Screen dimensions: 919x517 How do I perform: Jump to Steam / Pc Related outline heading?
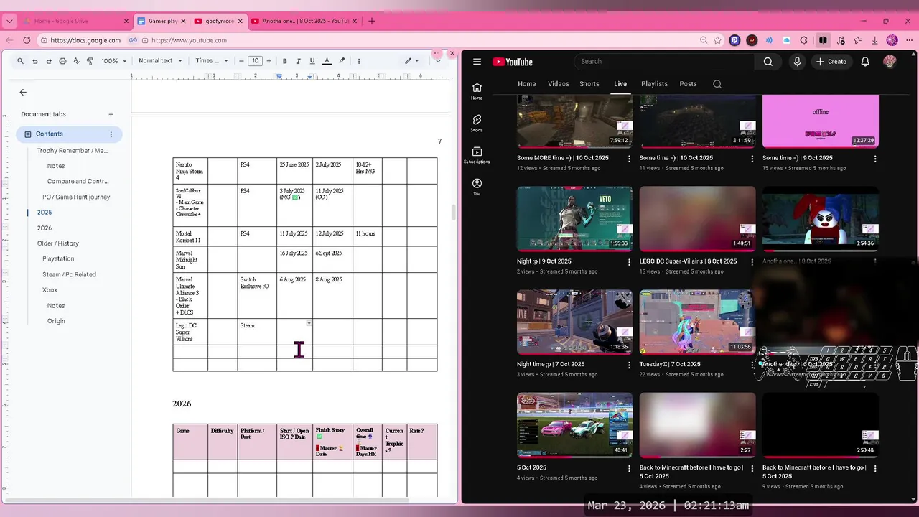(69, 274)
